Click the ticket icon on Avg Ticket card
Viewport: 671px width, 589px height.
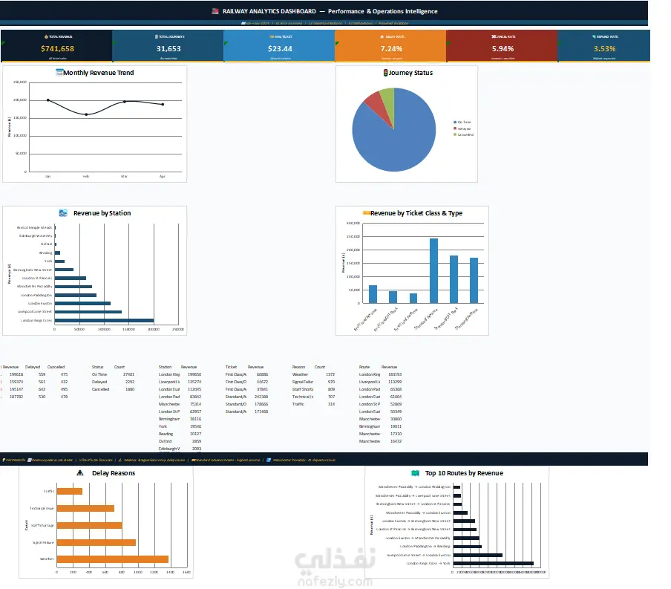click(x=272, y=37)
